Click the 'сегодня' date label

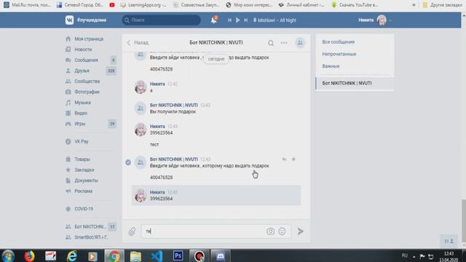tap(216, 59)
